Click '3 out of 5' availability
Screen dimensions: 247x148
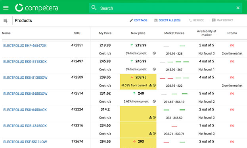(207, 93)
